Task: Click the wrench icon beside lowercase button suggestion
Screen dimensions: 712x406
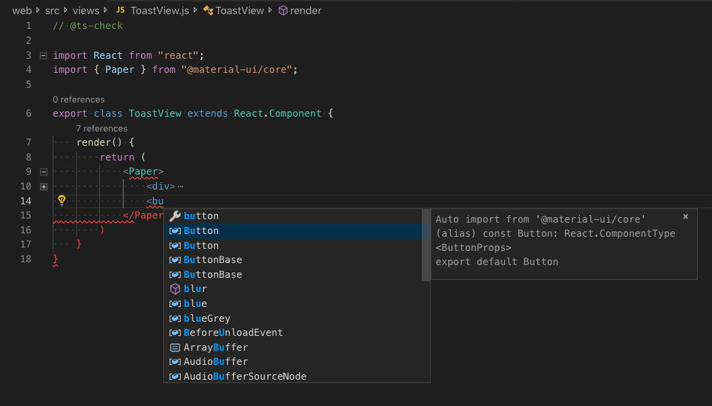Action: click(175, 216)
